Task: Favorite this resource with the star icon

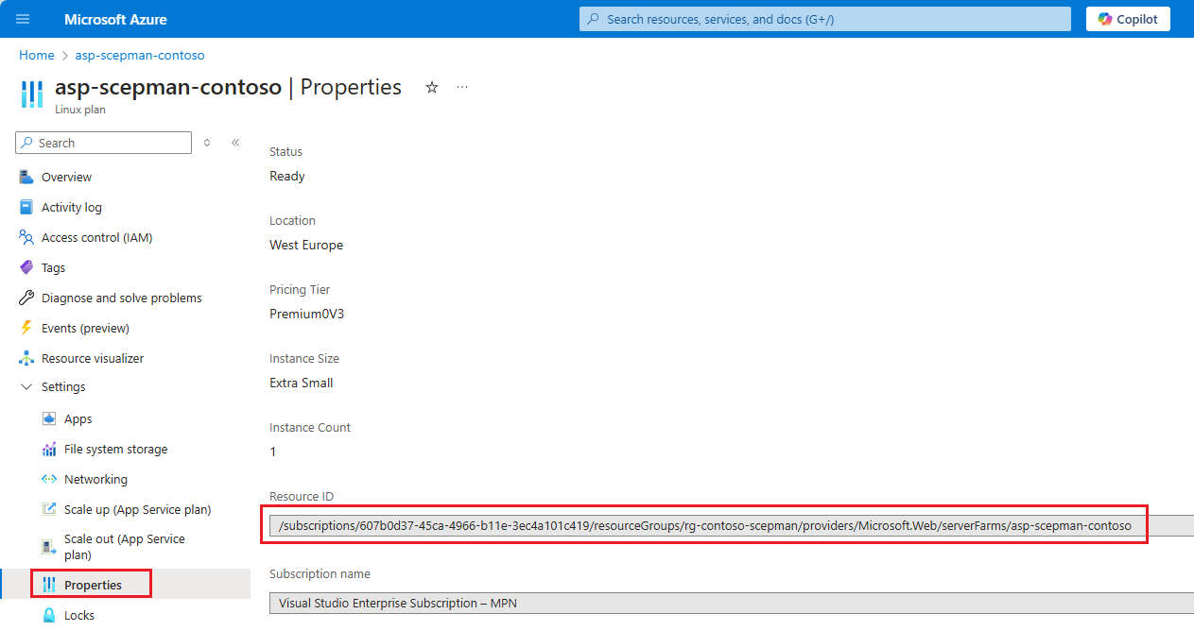Action: coord(432,88)
